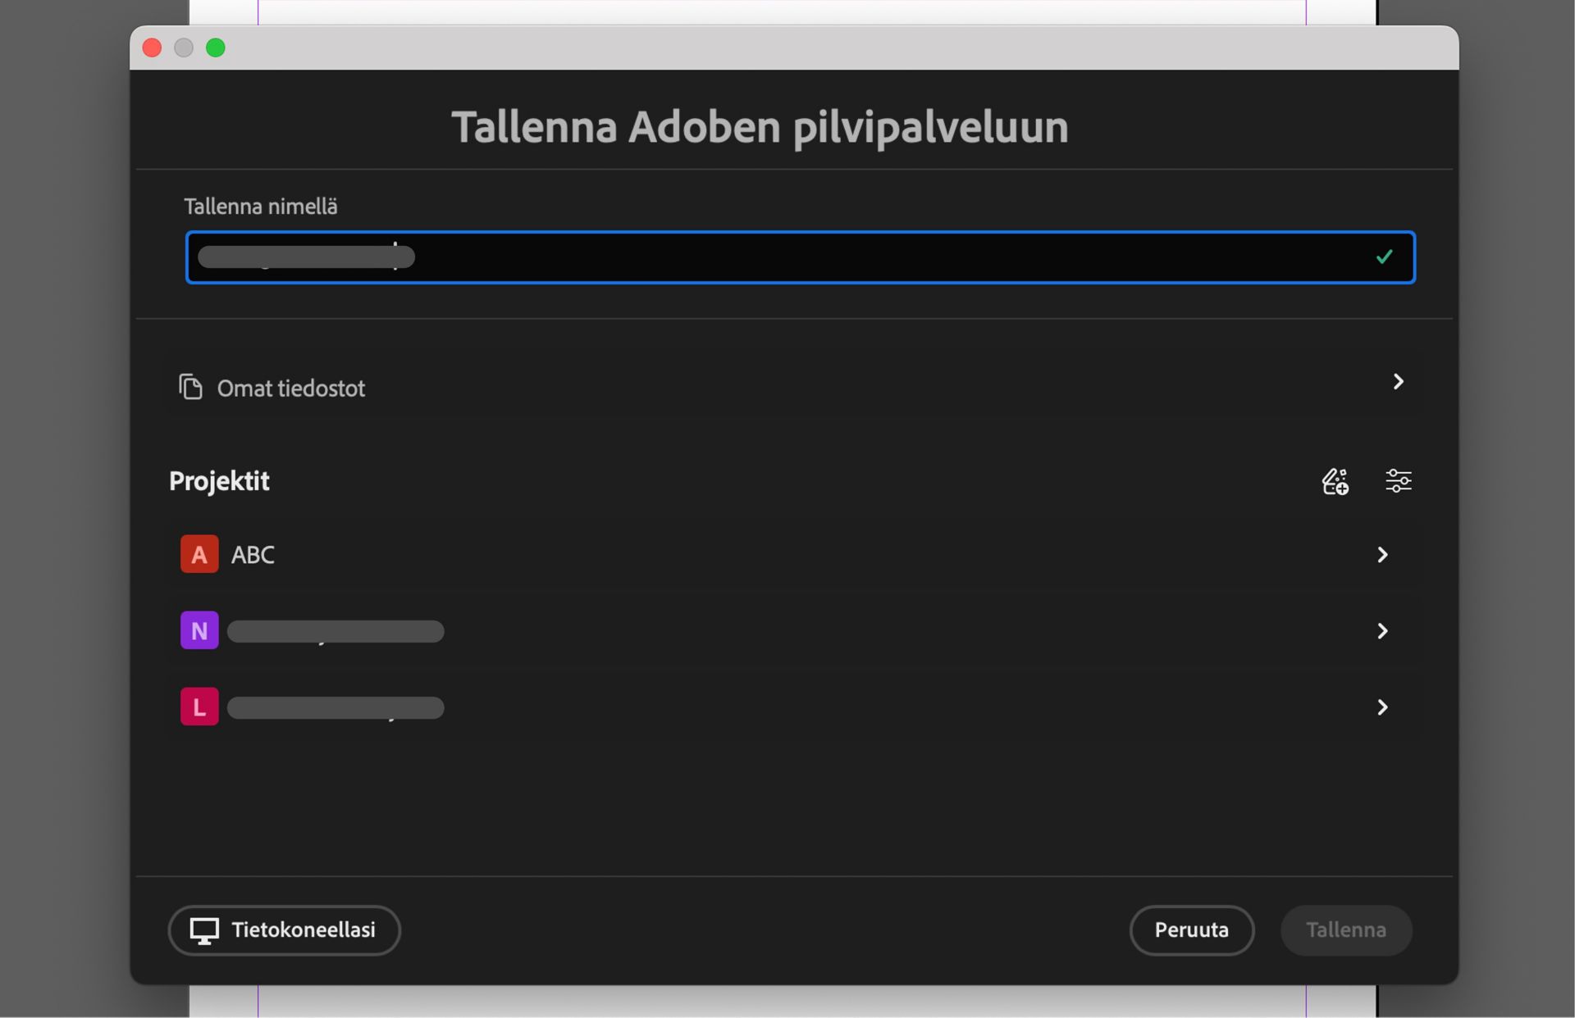The height and width of the screenshot is (1018, 1575).
Task: Click the documents icon beside Omat tiedostot
Action: 190,387
